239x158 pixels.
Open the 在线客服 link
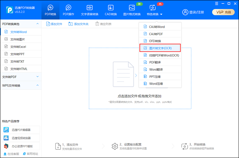[x=11, y=154]
